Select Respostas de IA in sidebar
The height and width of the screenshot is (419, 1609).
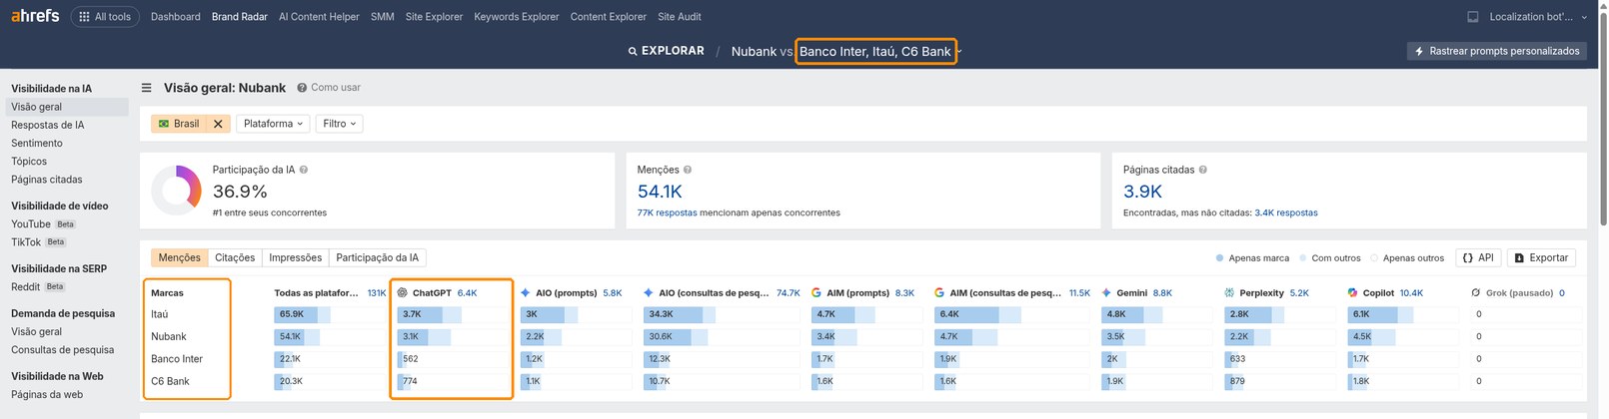(48, 125)
